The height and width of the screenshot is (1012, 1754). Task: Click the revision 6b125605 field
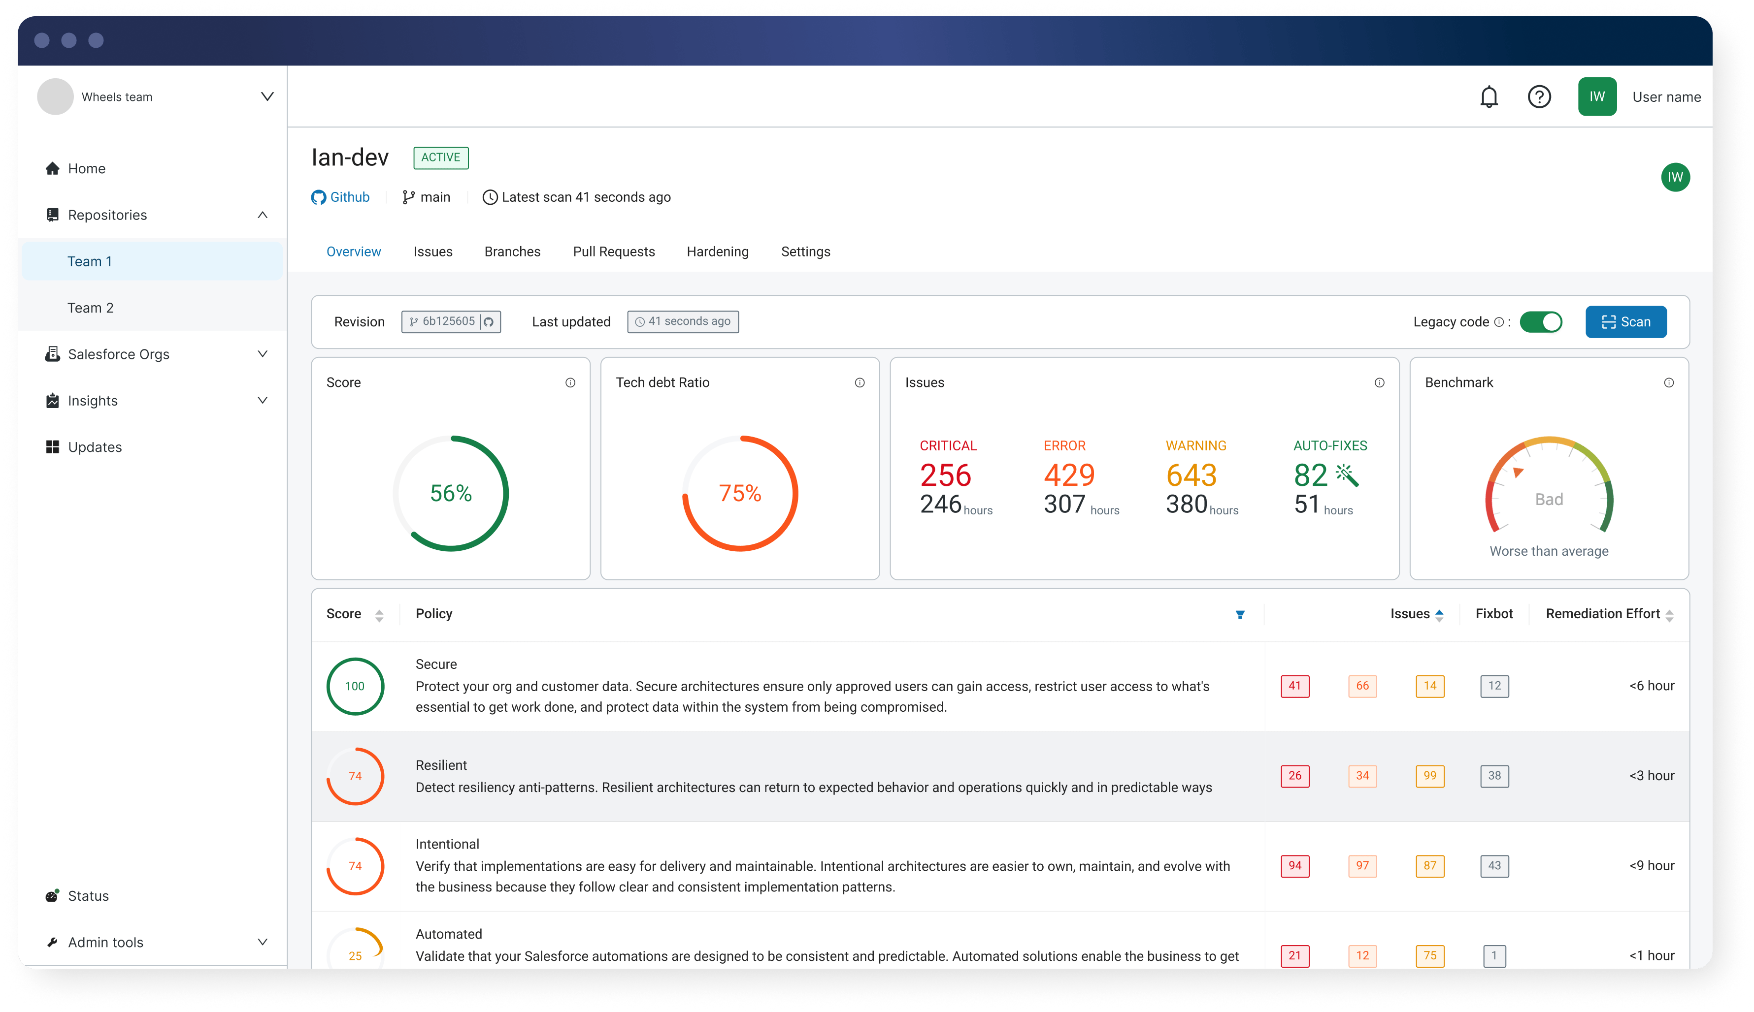451,321
